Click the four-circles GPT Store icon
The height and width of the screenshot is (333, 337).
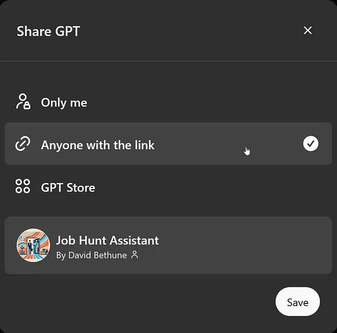point(23,186)
